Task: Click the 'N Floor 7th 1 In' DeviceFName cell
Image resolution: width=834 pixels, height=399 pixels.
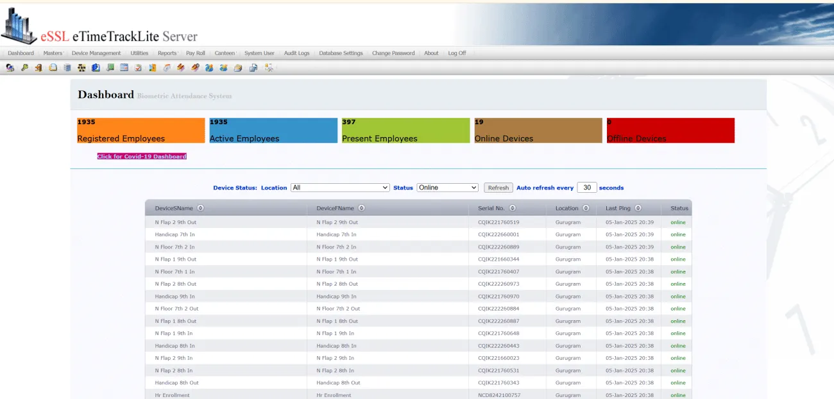Action: [336, 272]
